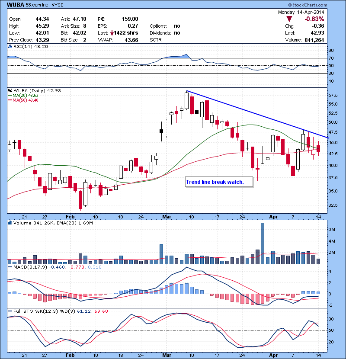Click the Volume 841.26K, EMA(20) 1.69M label
Image resolution: width=346 pixels, height=359 pixels.
53,223
